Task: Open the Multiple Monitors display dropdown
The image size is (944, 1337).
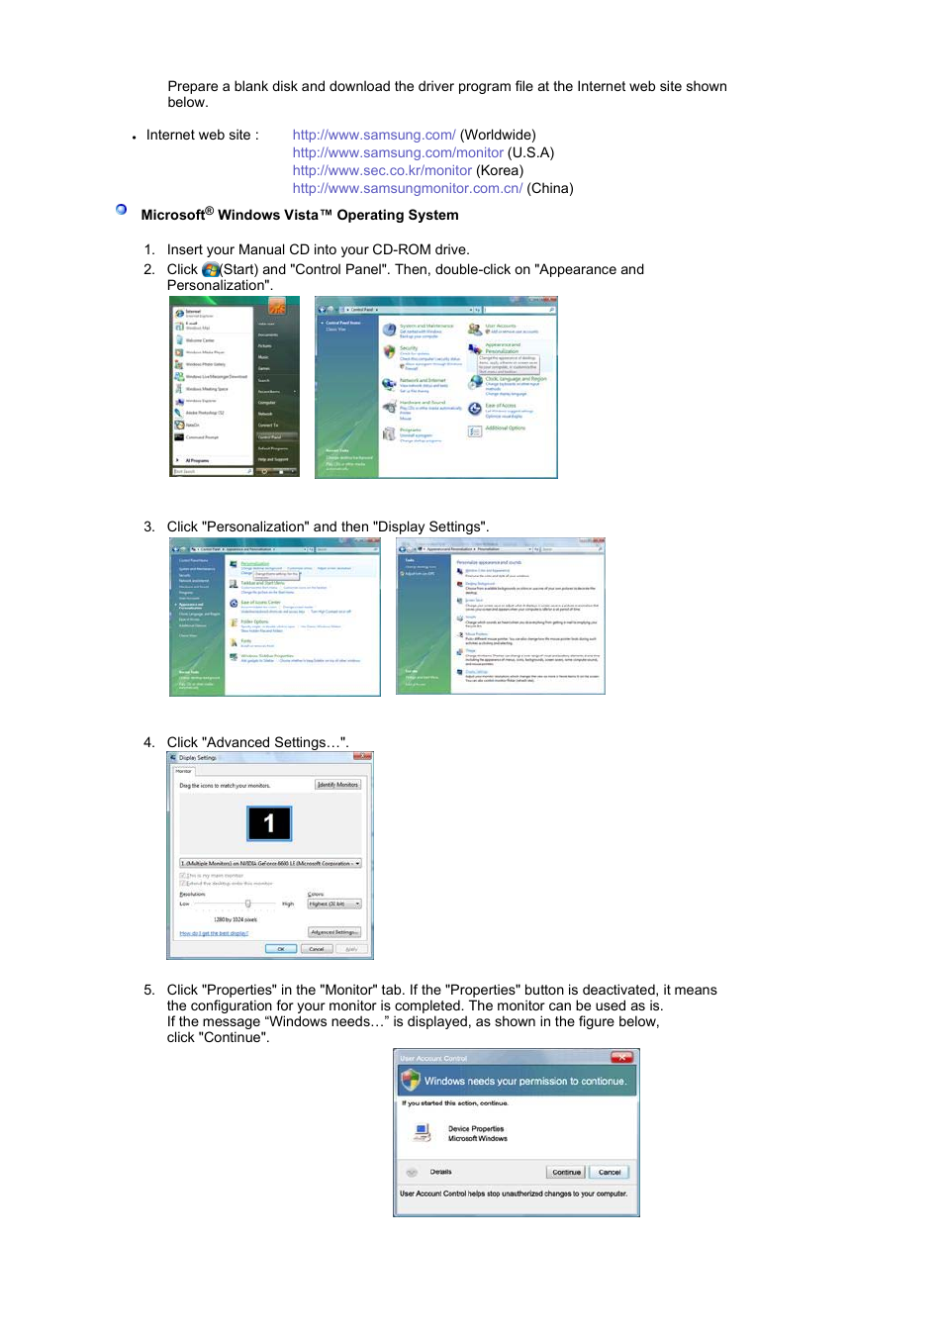Action: coord(270,864)
